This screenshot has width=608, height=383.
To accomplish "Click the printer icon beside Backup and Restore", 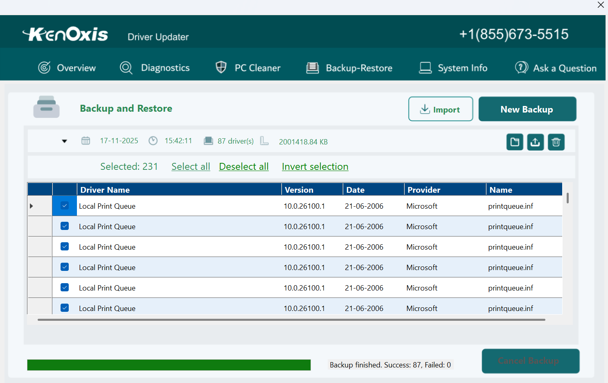I will tap(46, 106).
